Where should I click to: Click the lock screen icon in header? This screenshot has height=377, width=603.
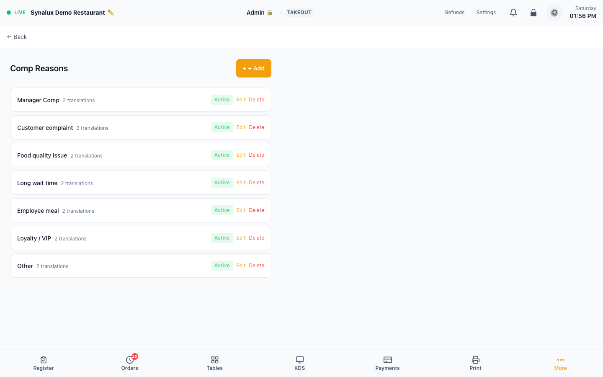(533, 13)
